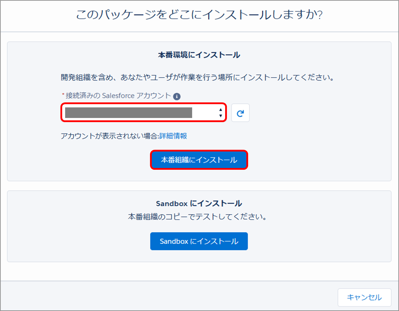
Task: Click the info icon beside Salesforce アカウント label
Action: point(177,96)
